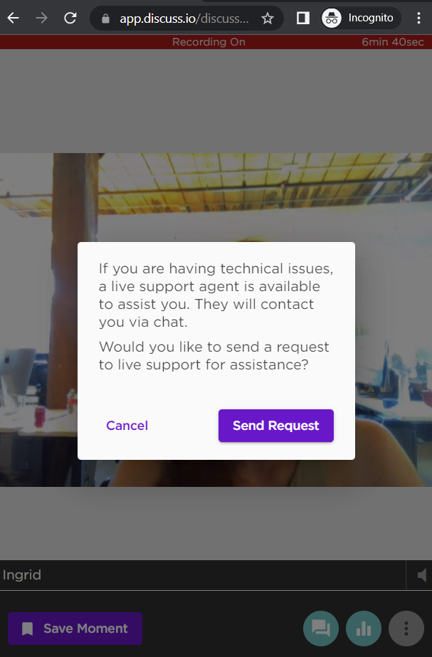Click the Recording On status bar
Screen dimensions: 432x657
click(209, 42)
